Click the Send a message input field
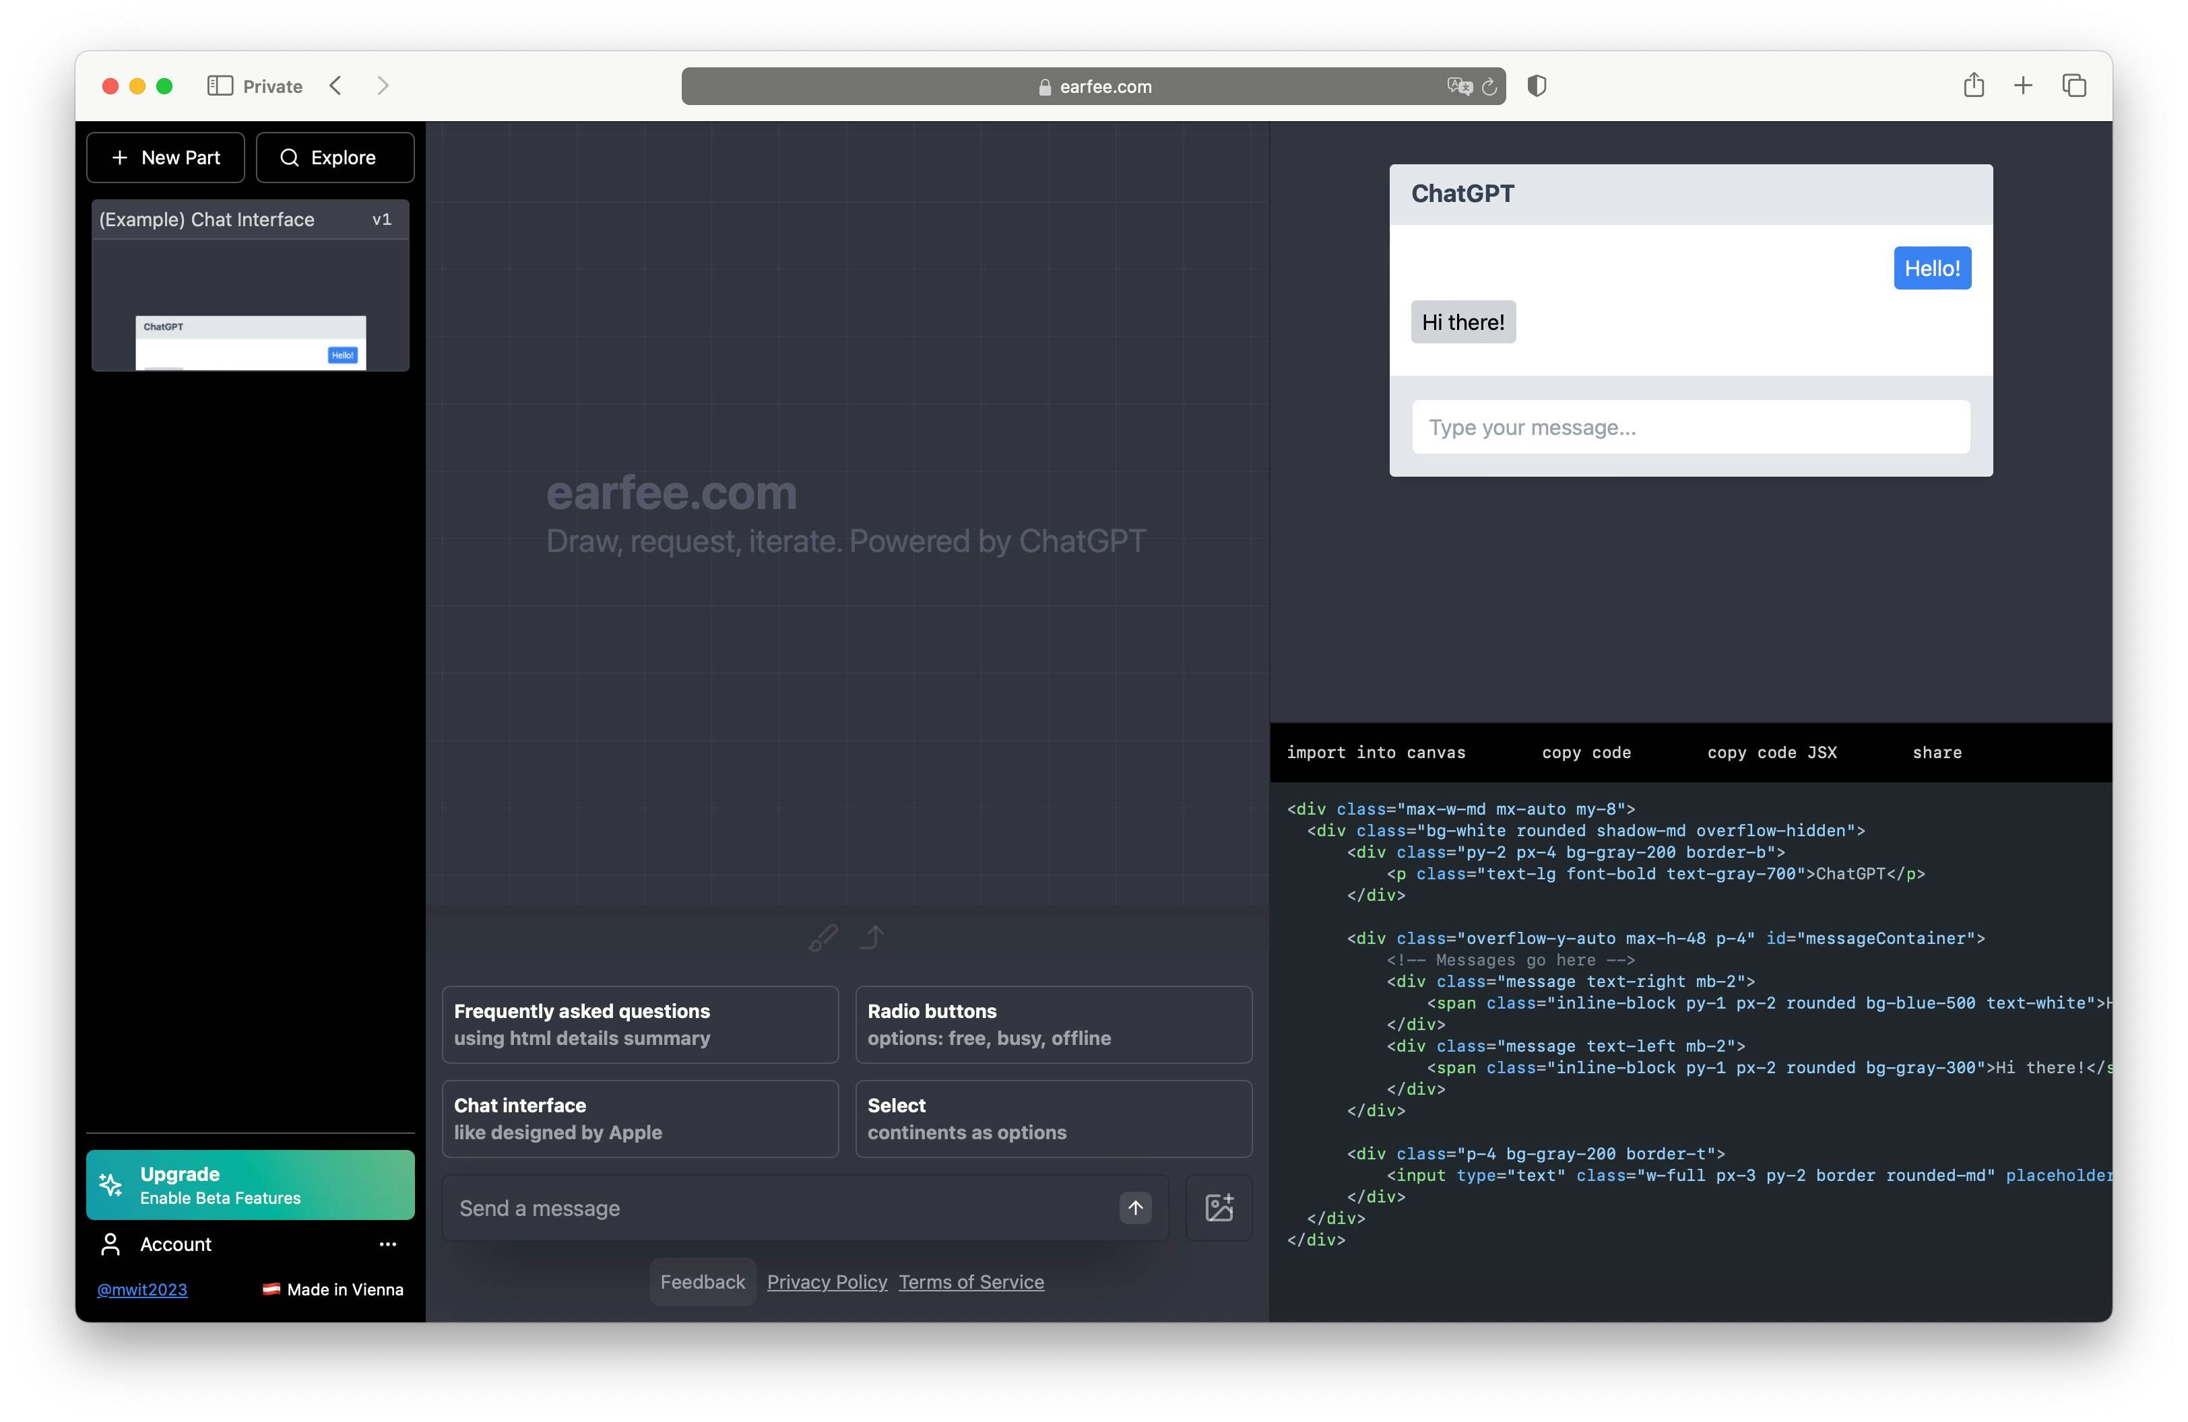The image size is (2188, 1422). coord(781,1209)
